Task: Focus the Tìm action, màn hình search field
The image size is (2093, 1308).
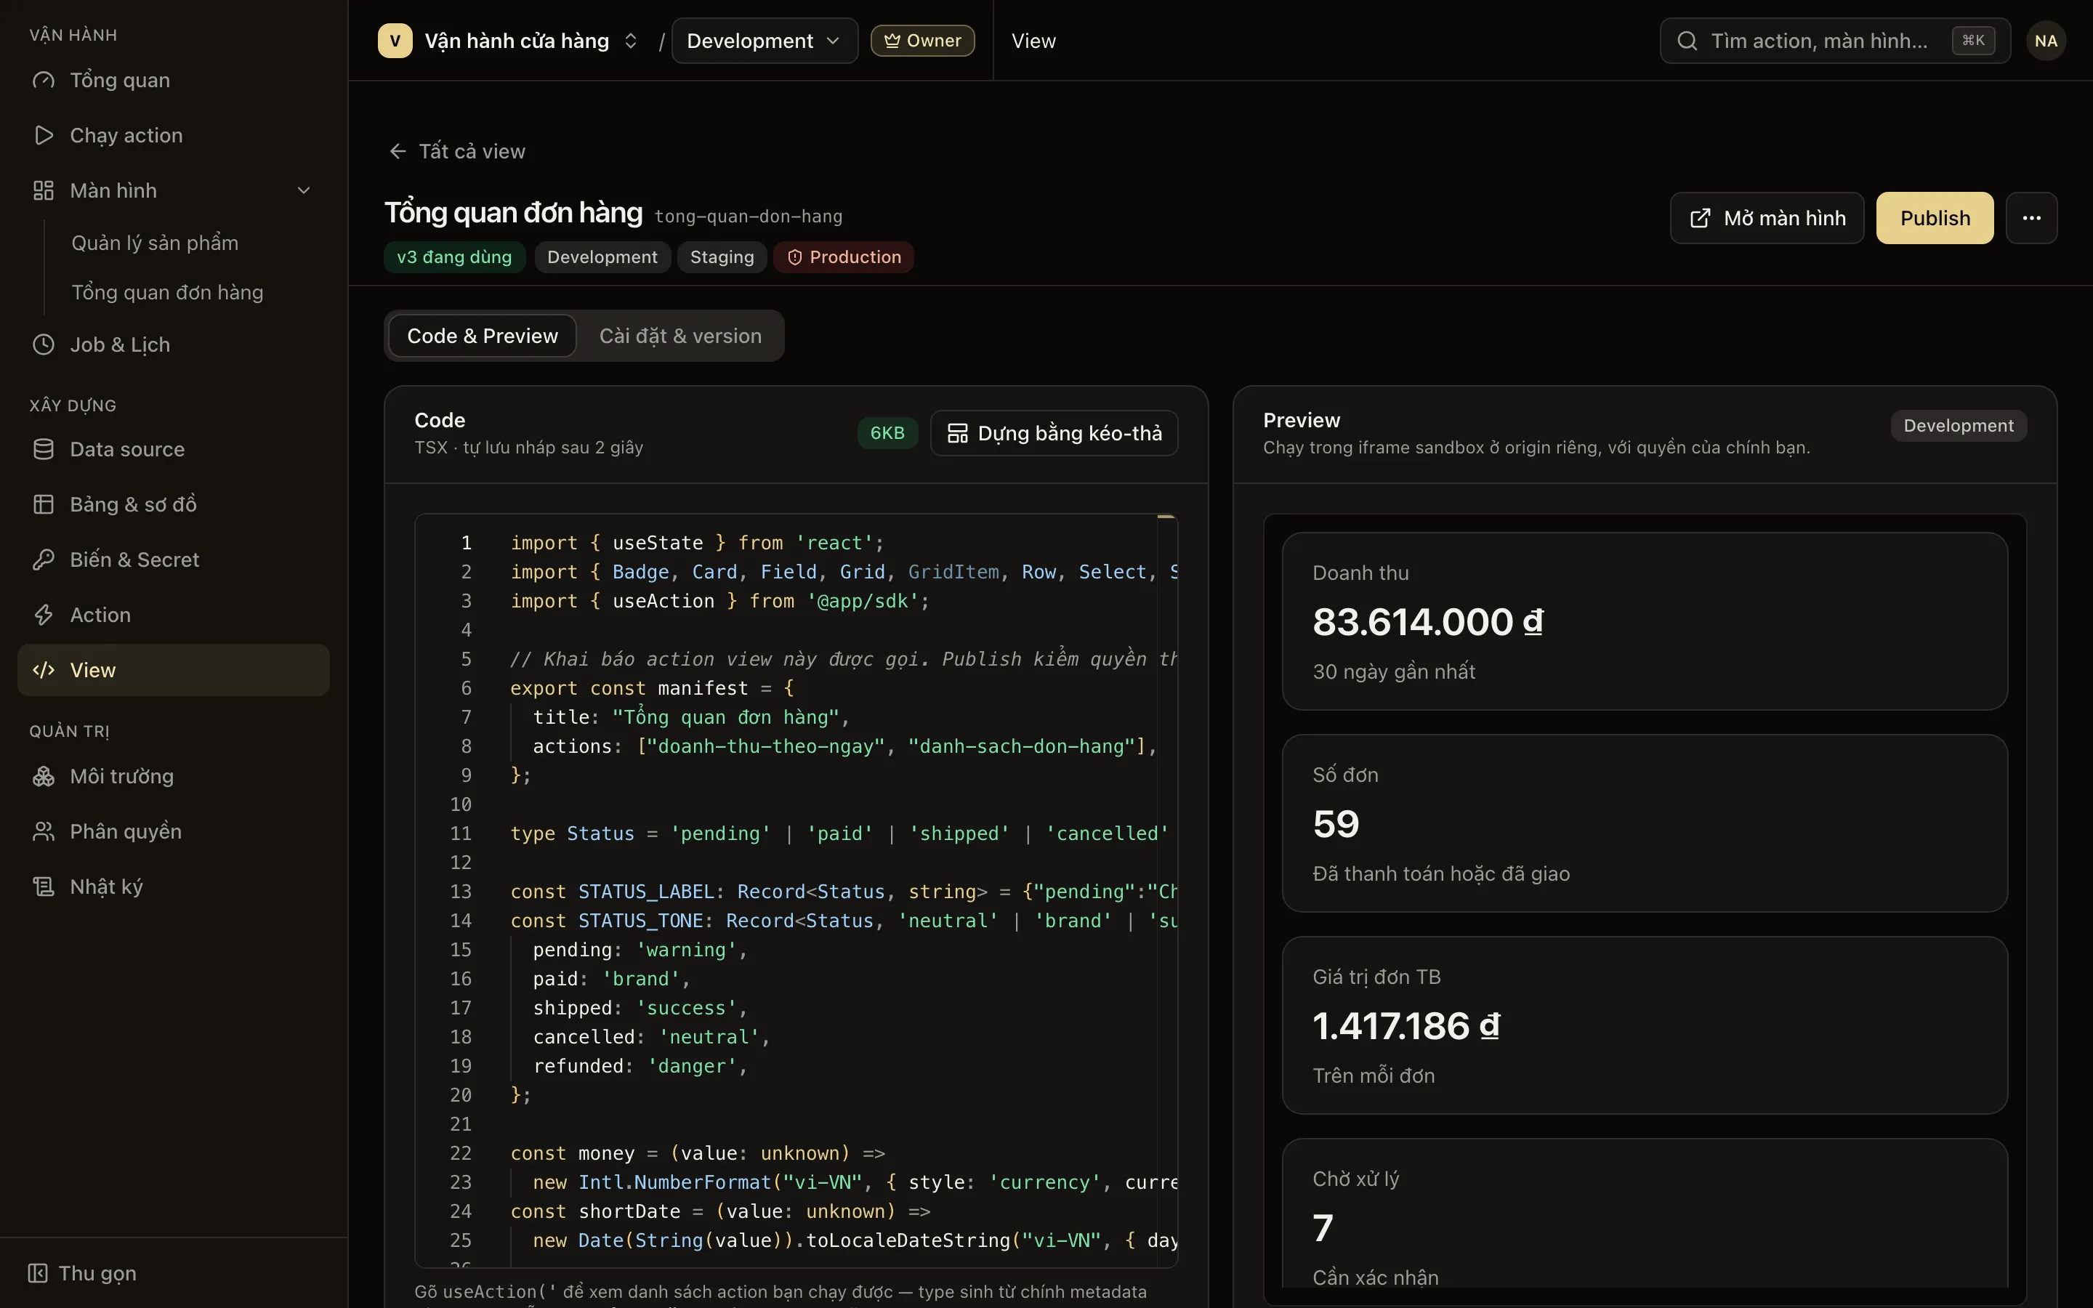Action: (x=1834, y=41)
